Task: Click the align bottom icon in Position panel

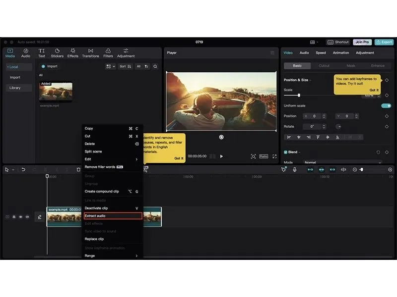Action: [x=337, y=137]
